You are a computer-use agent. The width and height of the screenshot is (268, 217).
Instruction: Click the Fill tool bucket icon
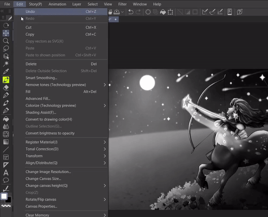point(6,119)
